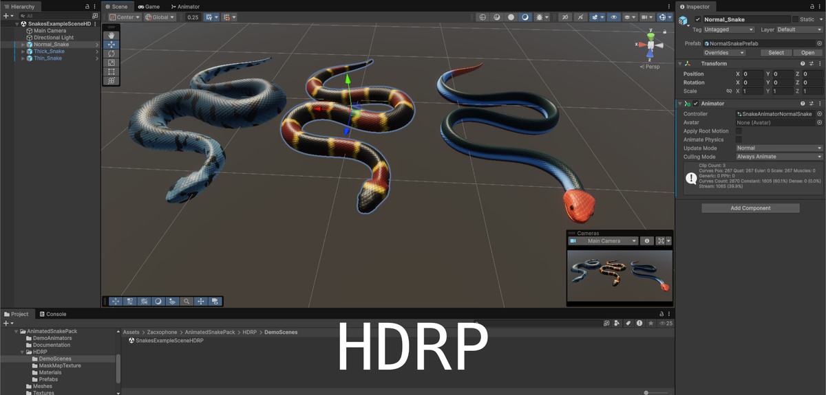This screenshot has height=395, width=826.
Task: Click the Add Component button
Action: click(750, 208)
